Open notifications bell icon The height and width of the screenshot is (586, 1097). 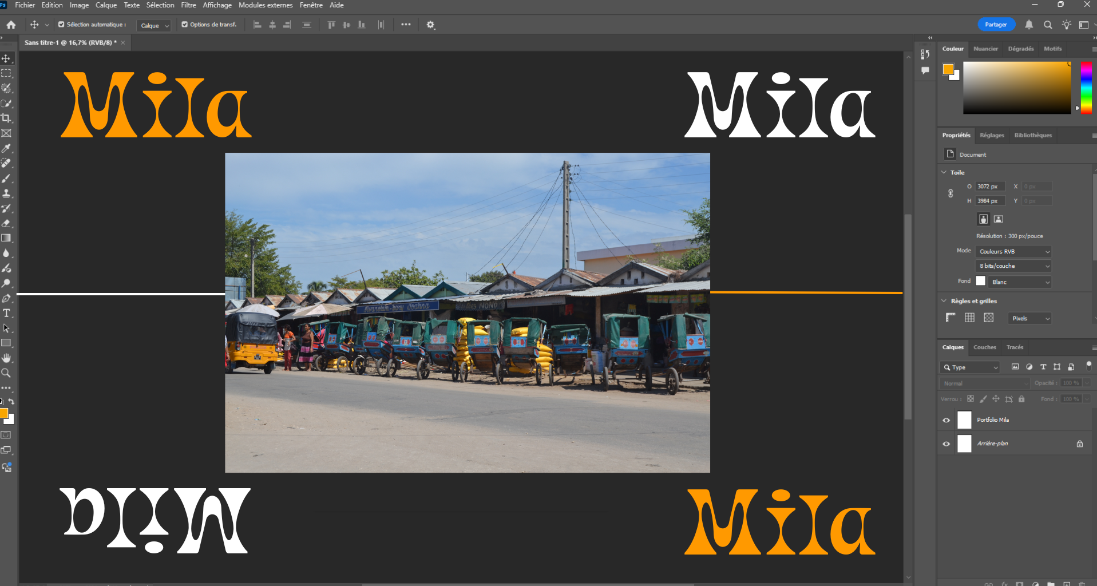tap(1029, 25)
